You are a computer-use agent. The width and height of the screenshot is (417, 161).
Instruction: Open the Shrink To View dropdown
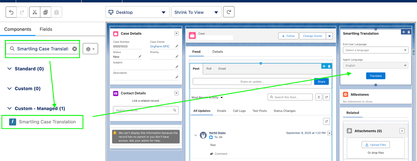(x=196, y=12)
